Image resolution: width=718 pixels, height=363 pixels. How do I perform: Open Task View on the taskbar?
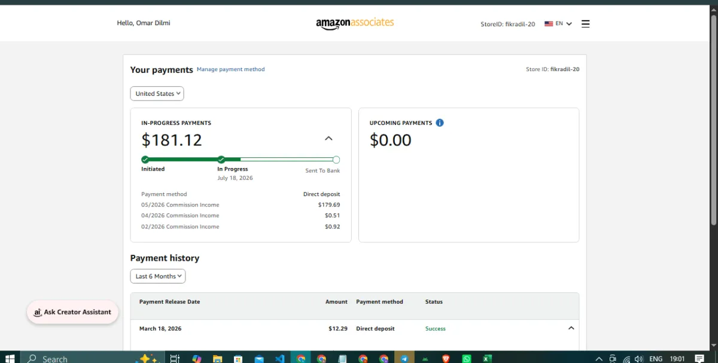tap(175, 358)
